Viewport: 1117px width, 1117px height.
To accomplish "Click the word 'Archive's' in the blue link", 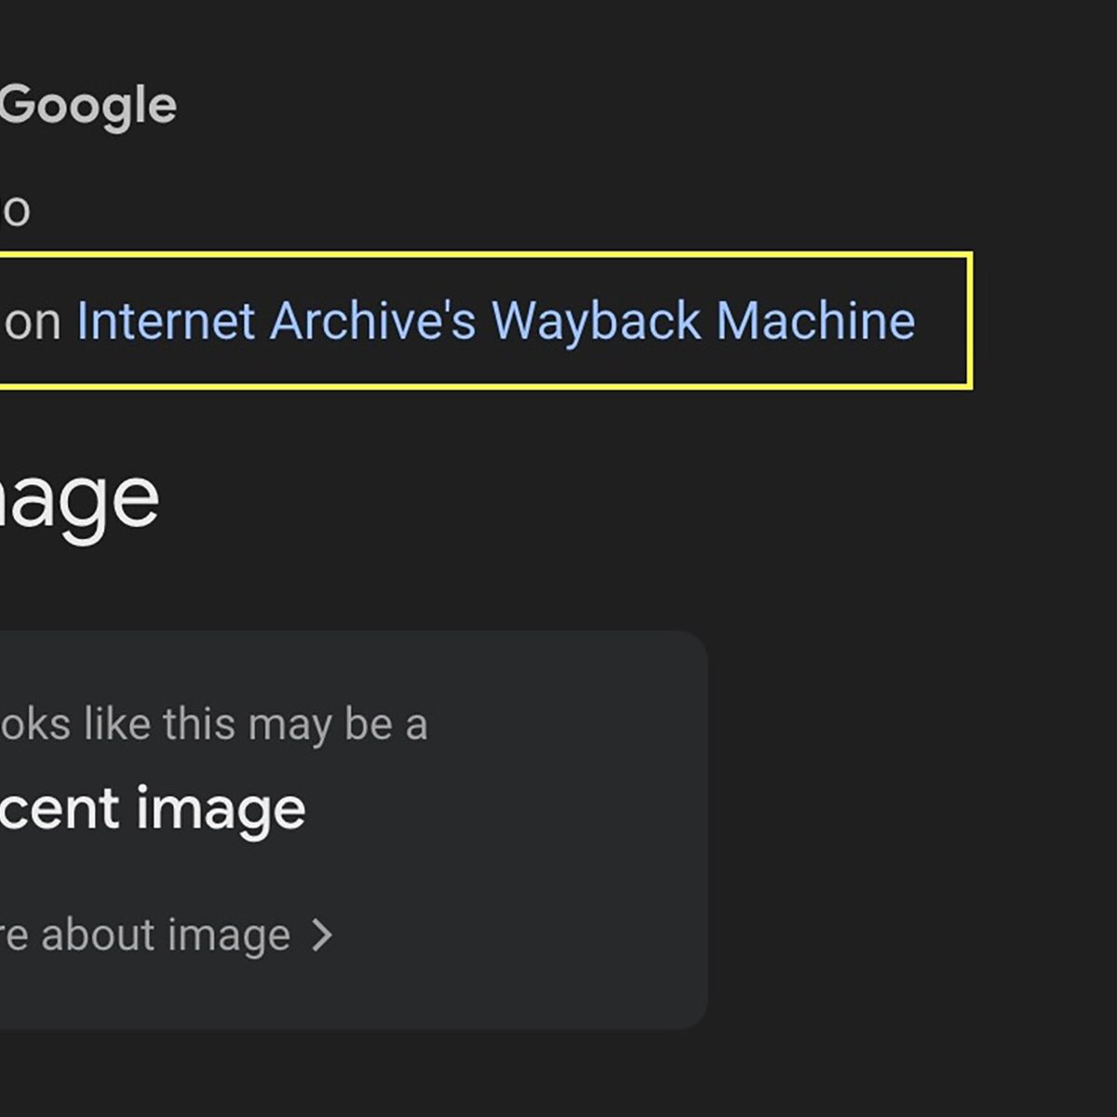I will tap(372, 321).
